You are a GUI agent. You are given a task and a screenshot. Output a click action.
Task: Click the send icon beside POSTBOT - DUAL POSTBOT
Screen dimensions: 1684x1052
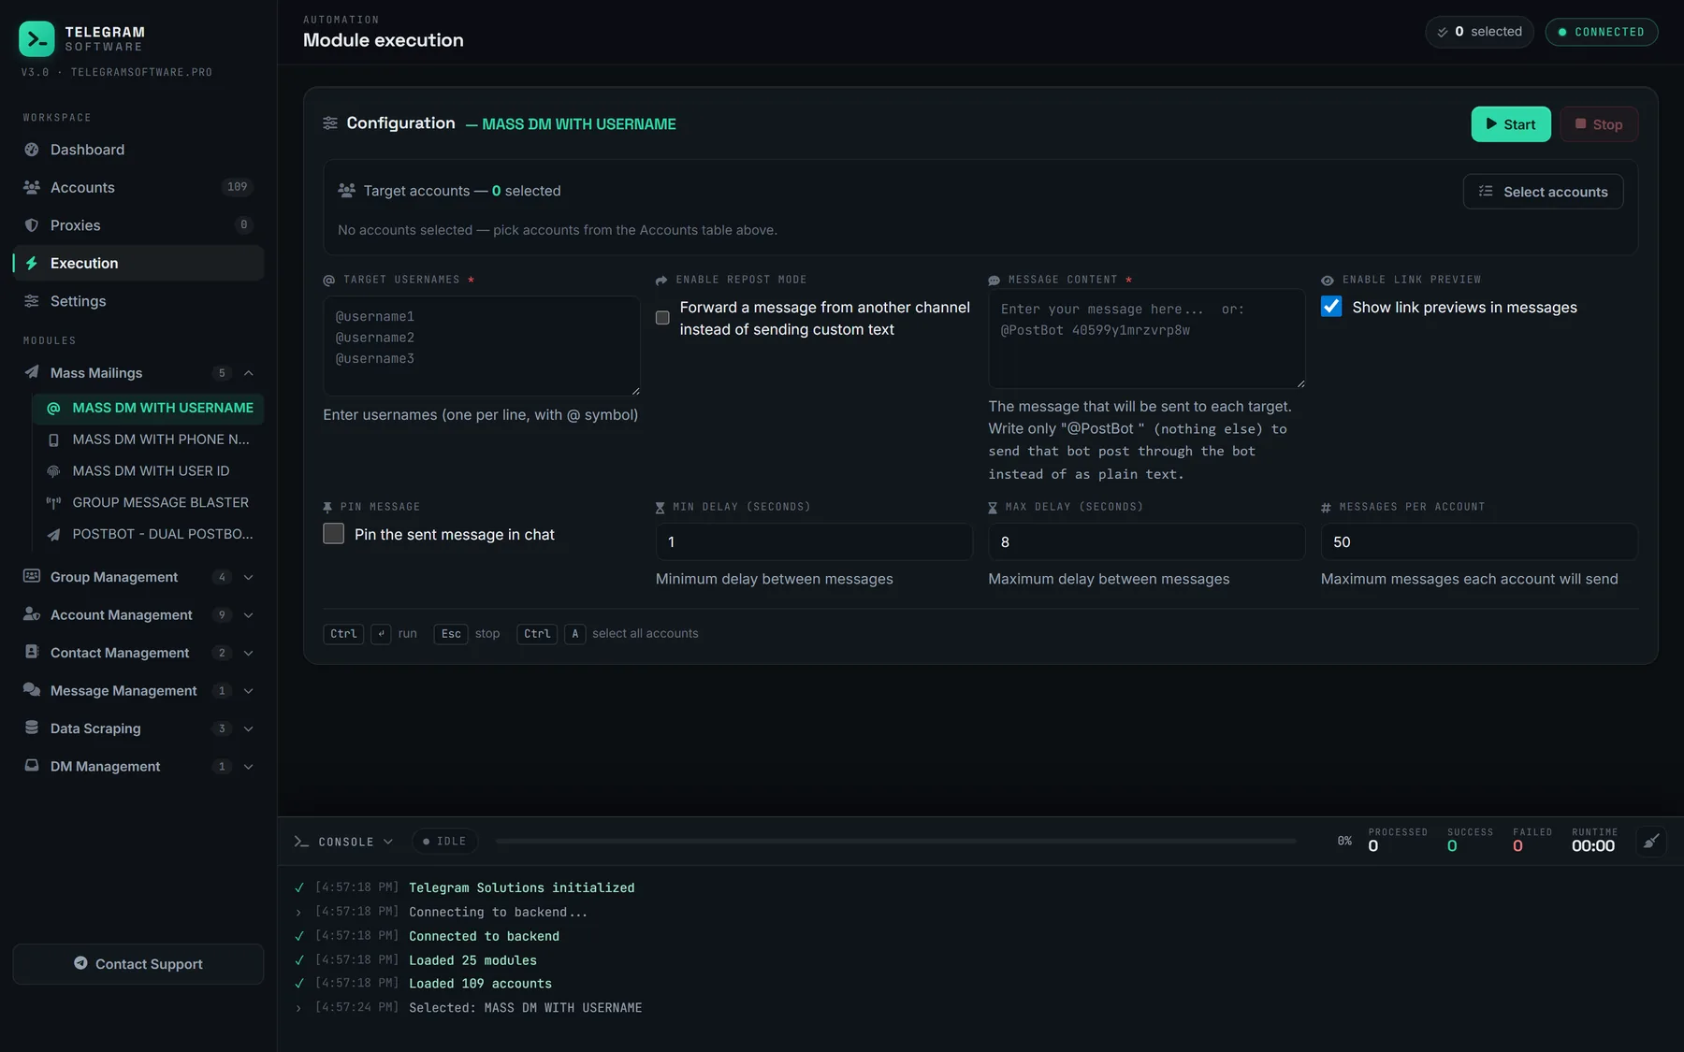(x=53, y=535)
